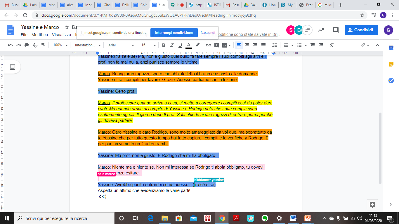Open the 100% zoom dropdown
The height and width of the screenshot is (224, 399).
click(60, 45)
